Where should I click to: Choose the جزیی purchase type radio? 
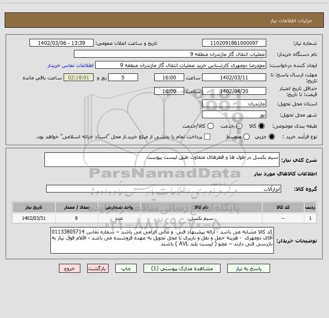(271, 137)
